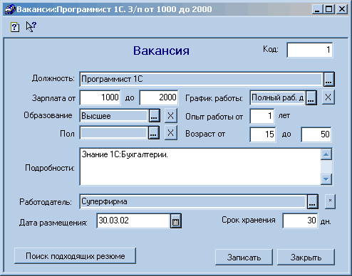The width and height of the screenshot is (352, 276).
Task: Edit the Срок хранения field with 30
Action: click(x=300, y=221)
